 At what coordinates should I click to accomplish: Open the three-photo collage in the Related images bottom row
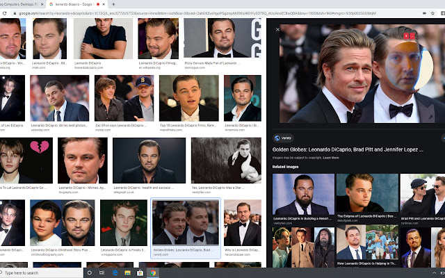pyautogui.click(x=303, y=246)
